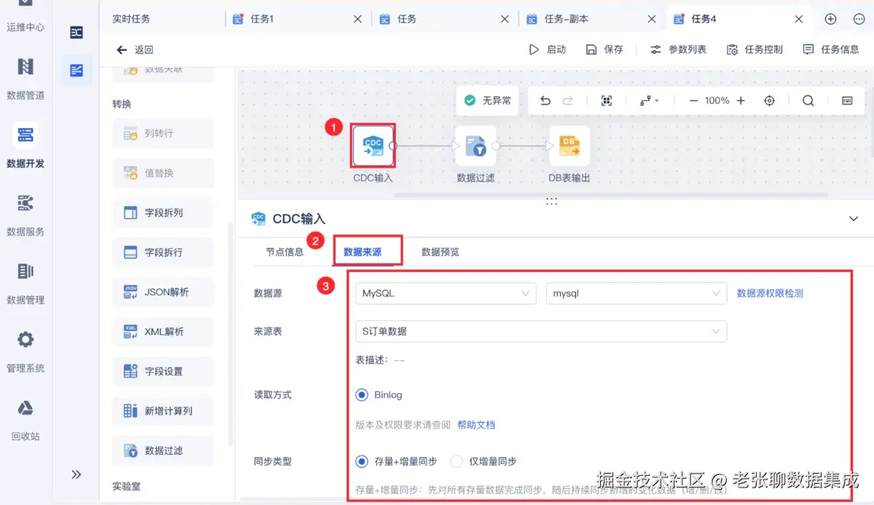The image size is (874, 505).
Task: Choose the JSON解析 operator
Action: pyautogui.click(x=163, y=293)
